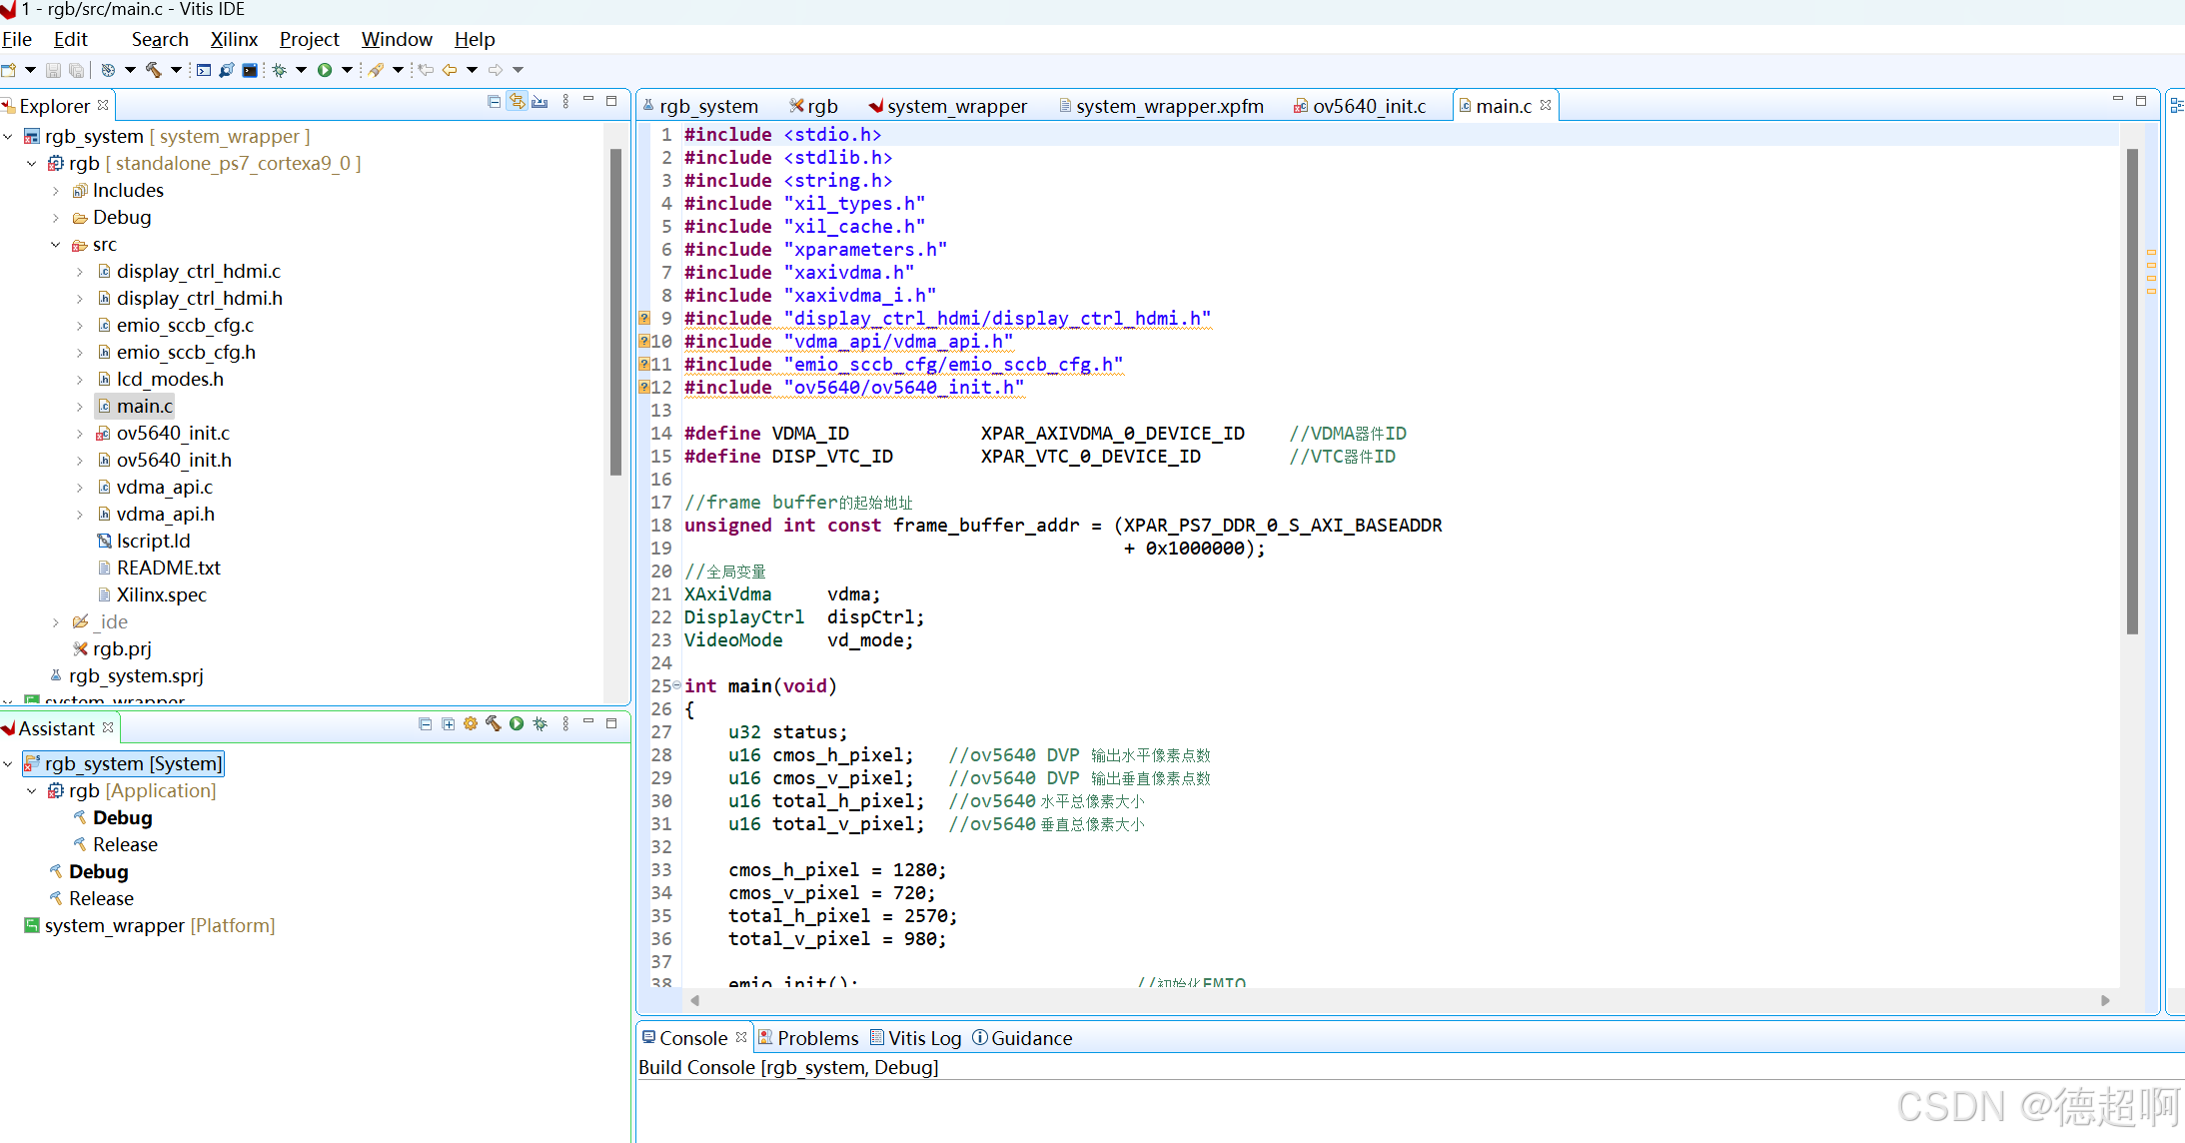Open the Run button dropdown arrow
This screenshot has height=1143, width=2185.
(x=347, y=70)
